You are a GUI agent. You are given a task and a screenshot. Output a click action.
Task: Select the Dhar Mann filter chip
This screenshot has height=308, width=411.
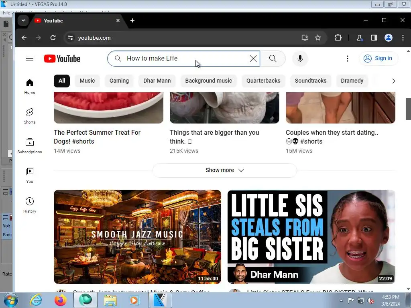coord(157,81)
